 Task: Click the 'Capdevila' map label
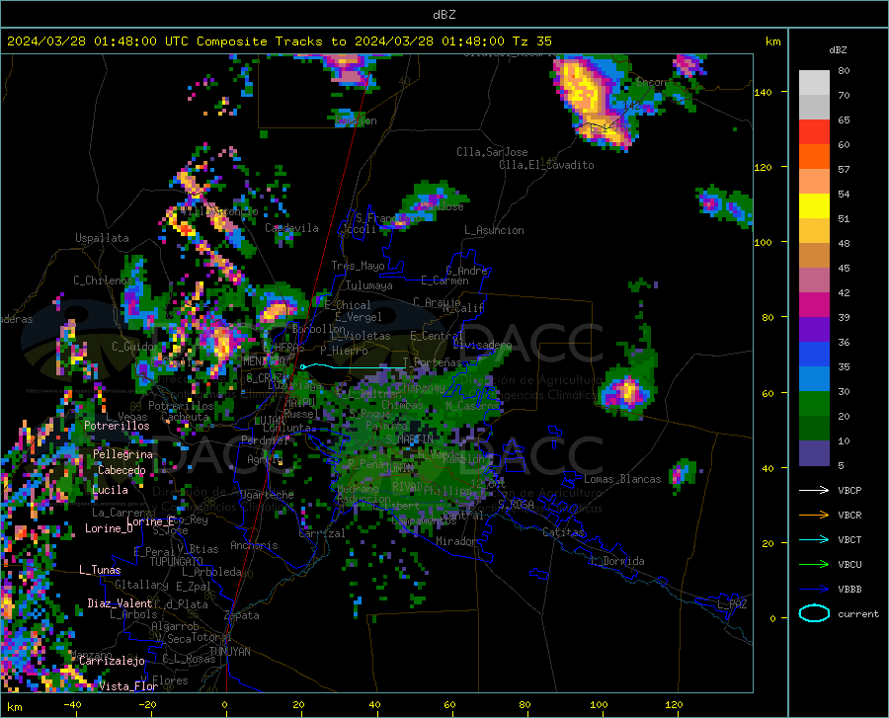coord(292,228)
